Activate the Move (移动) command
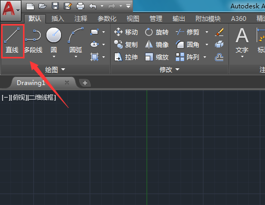The image size is (265, 205). (126, 32)
